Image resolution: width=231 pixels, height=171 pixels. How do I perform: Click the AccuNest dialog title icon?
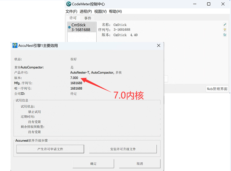(x=15, y=45)
